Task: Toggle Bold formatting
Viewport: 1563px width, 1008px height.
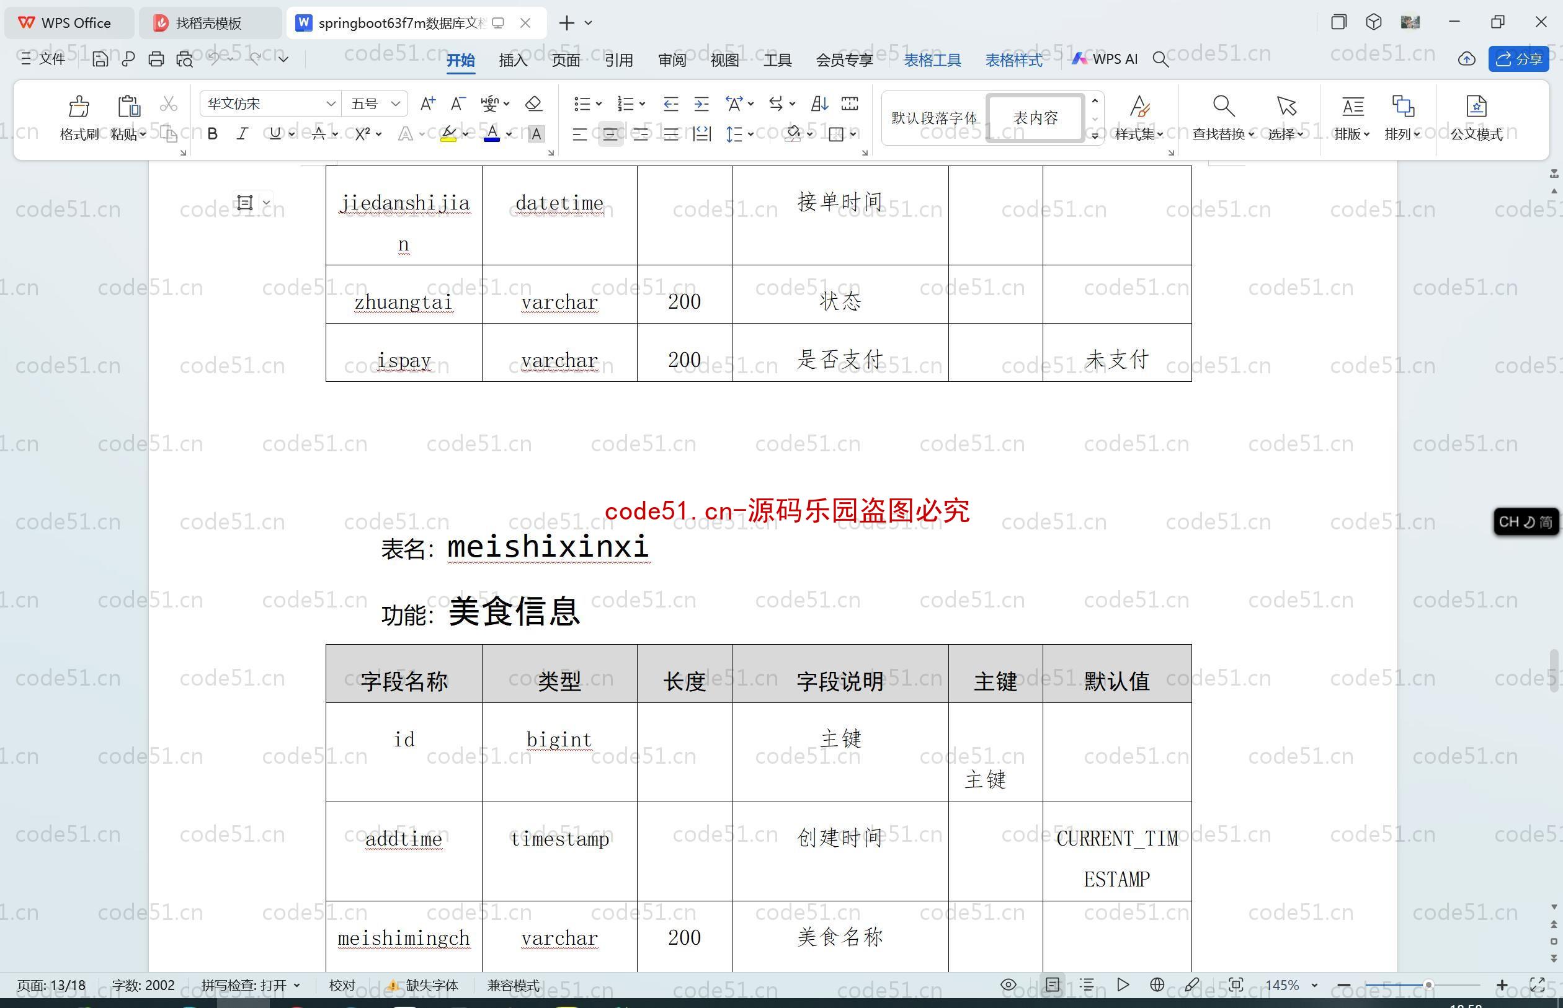Action: coord(212,134)
